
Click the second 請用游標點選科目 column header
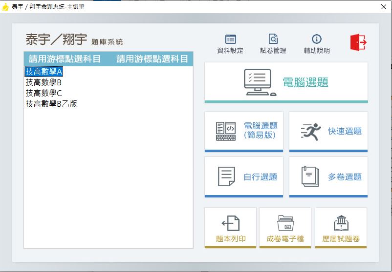coord(152,59)
